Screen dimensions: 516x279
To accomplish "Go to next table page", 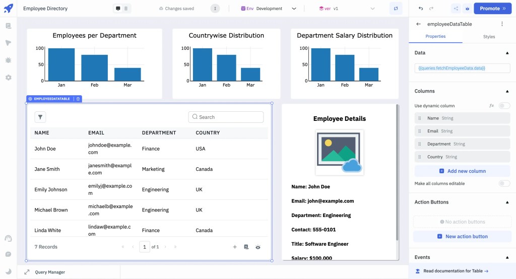I will pyautogui.click(x=165, y=247).
